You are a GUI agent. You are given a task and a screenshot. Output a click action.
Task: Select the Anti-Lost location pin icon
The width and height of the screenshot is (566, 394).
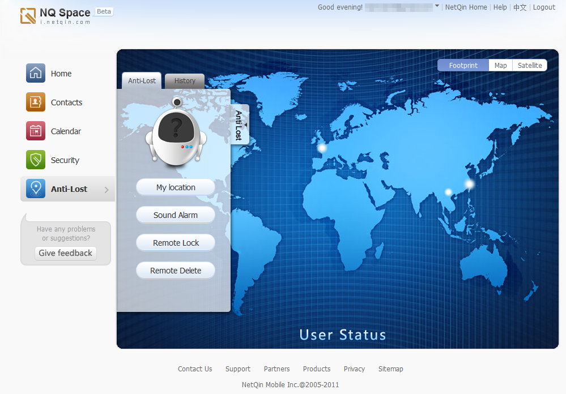pos(35,189)
